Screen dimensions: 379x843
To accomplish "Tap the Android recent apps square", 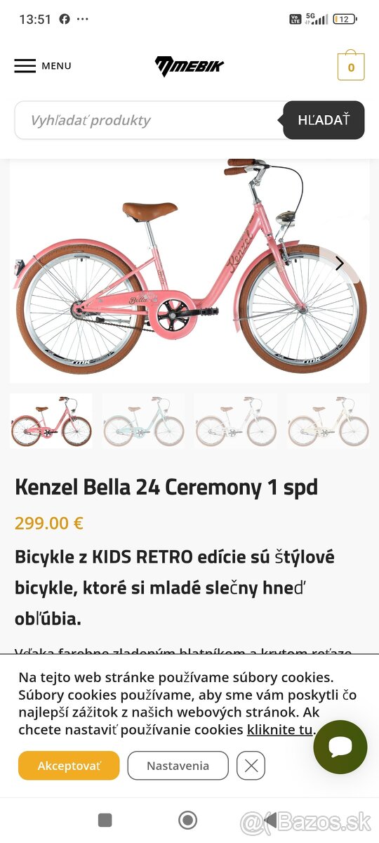I will [x=105, y=820].
